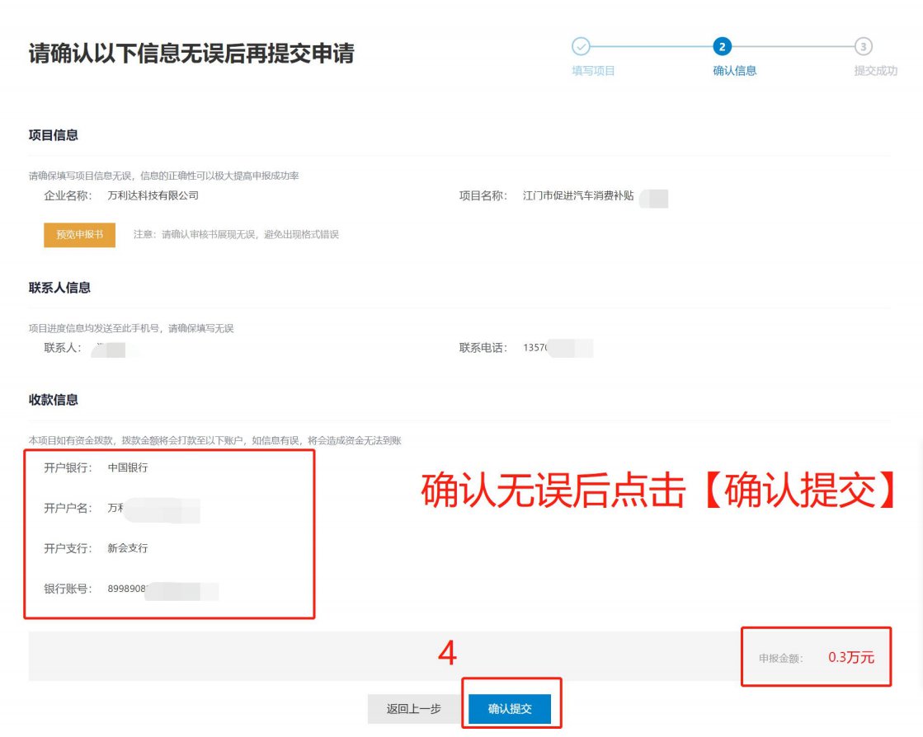Click the step 3 circle indicator
This screenshot has height=737, width=923.
[864, 46]
